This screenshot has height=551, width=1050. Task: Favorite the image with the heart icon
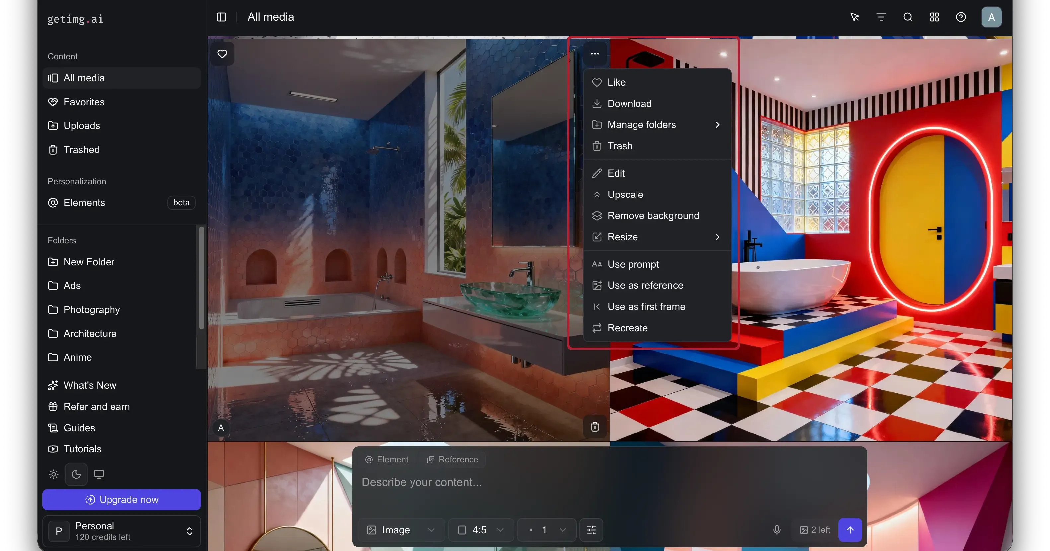(222, 54)
